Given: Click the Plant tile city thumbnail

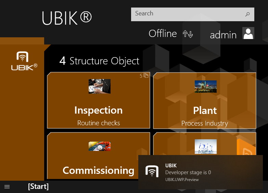Looking at the screenshot, I should [206, 87].
